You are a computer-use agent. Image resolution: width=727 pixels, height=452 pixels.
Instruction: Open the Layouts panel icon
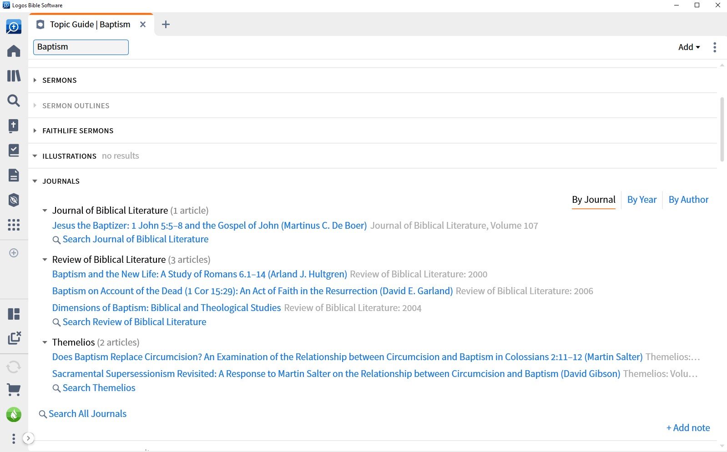coord(14,314)
